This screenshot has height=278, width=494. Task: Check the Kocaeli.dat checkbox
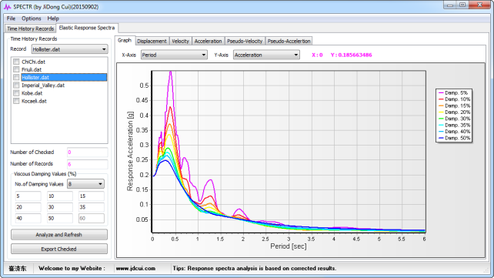tap(16, 101)
